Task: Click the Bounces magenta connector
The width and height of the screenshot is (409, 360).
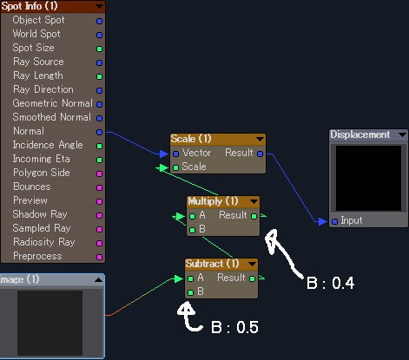Action: pyautogui.click(x=99, y=187)
